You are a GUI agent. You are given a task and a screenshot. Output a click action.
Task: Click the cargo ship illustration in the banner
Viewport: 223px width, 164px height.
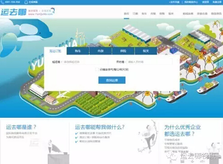208,87
